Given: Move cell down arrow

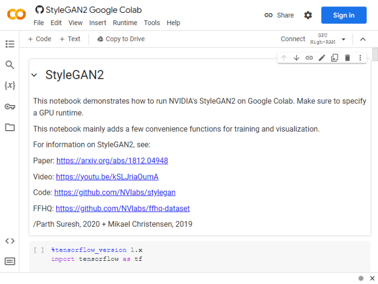Looking at the screenshot, I should coord(296,58).
